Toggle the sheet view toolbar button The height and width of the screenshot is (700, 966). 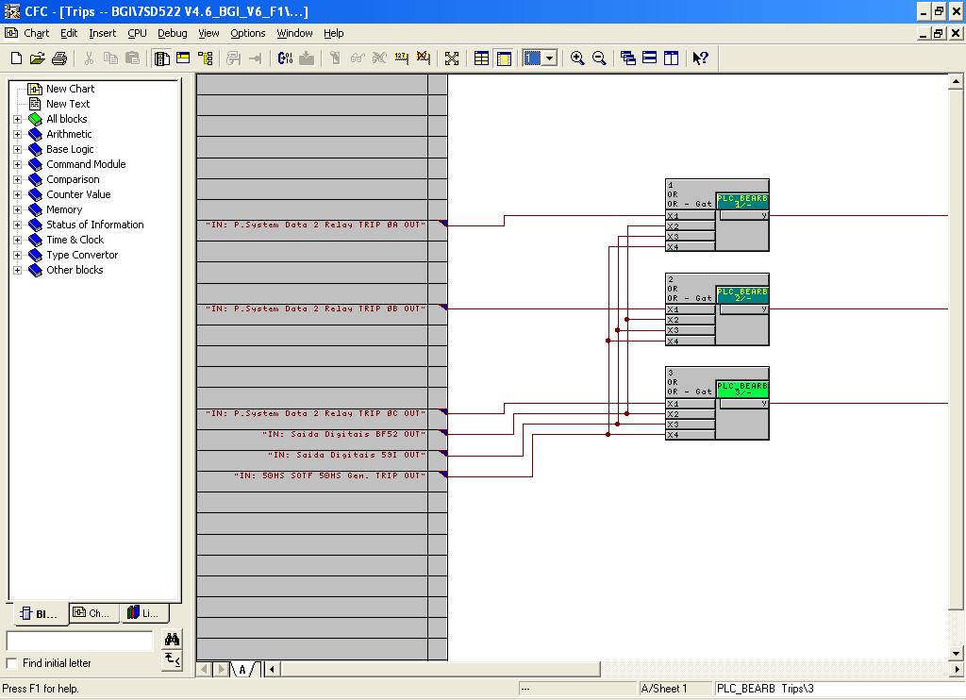pos(504,58)
